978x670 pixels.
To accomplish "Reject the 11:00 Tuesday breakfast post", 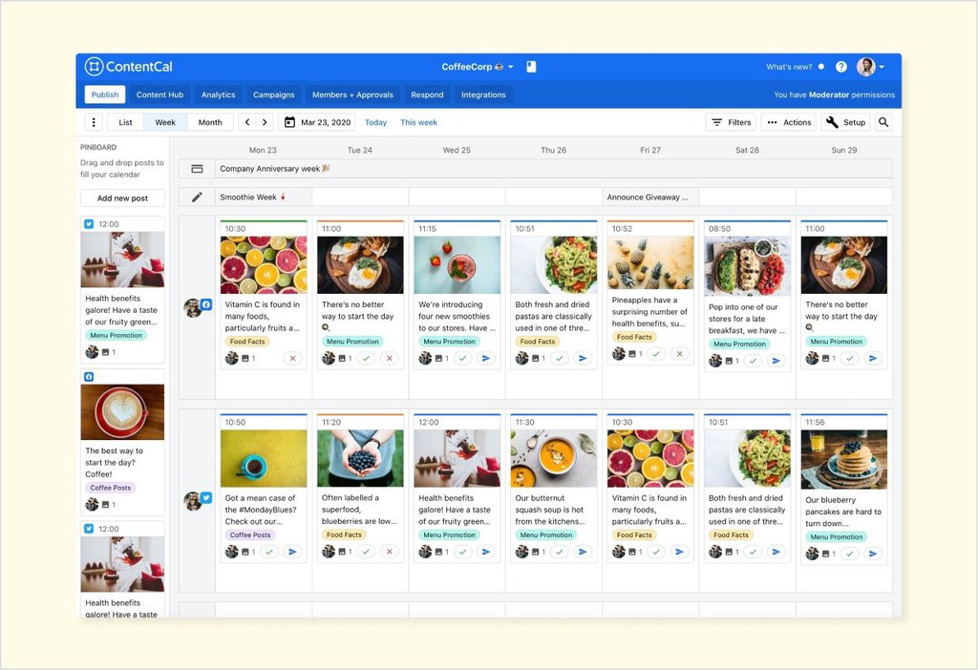I will coord(390,358).
